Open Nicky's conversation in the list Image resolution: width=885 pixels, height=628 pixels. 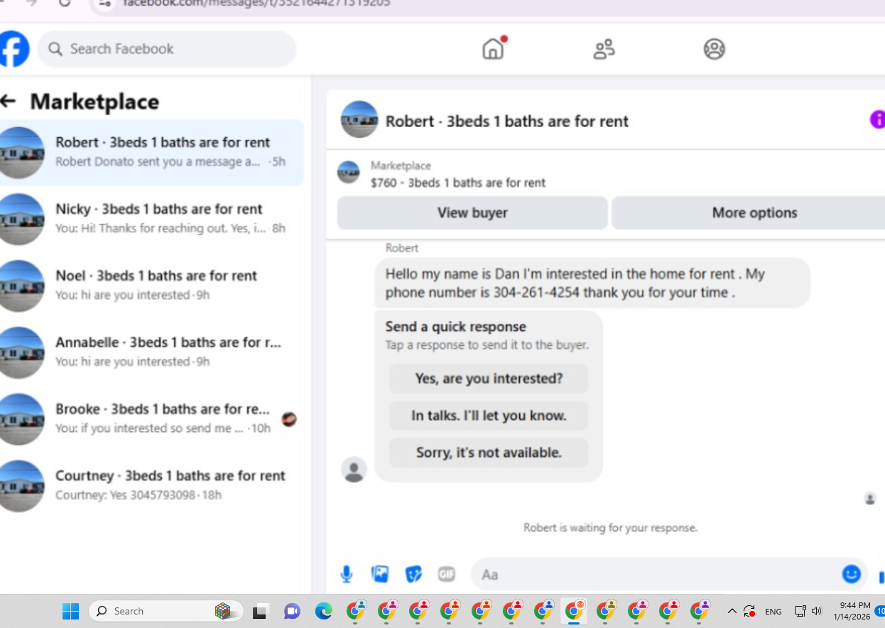point(152,219)
